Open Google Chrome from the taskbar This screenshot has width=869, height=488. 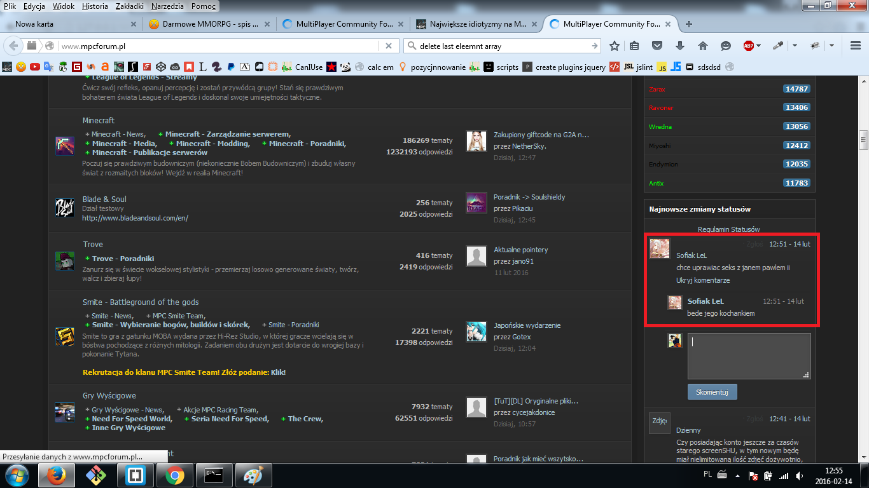coord(175,475)
